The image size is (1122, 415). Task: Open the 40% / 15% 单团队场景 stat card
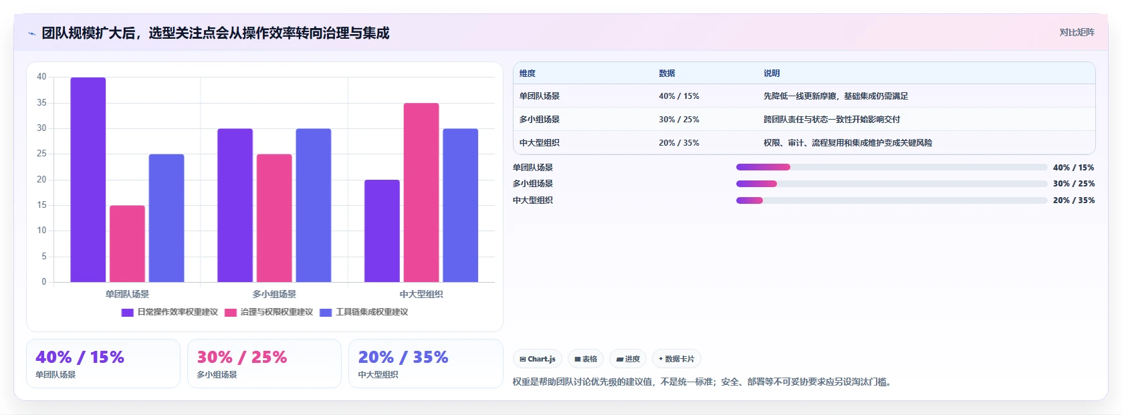[x=103, y=364]
